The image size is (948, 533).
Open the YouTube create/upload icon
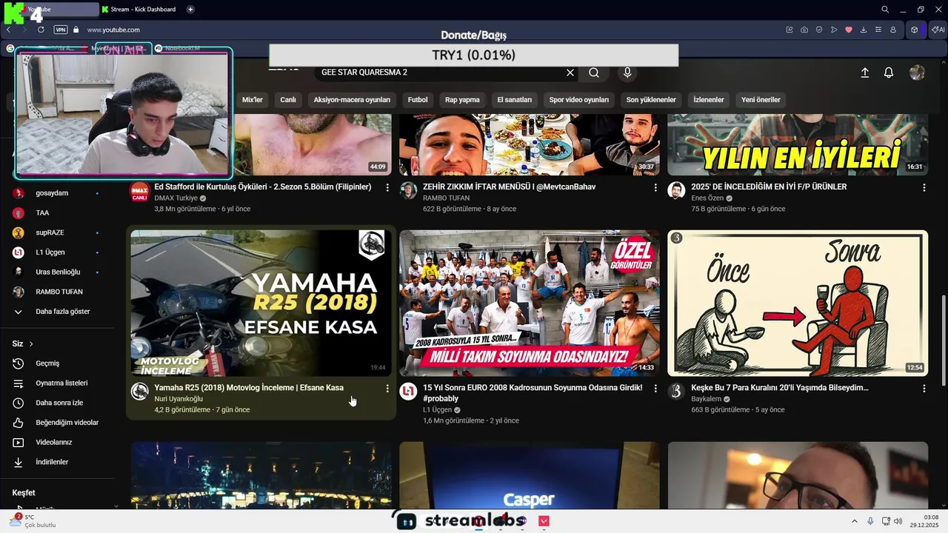864,73
